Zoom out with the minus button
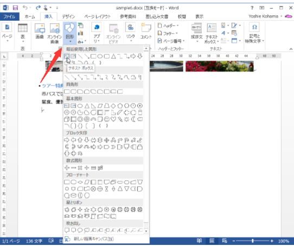The image size is (294, 246). click(x=234, y=241)
